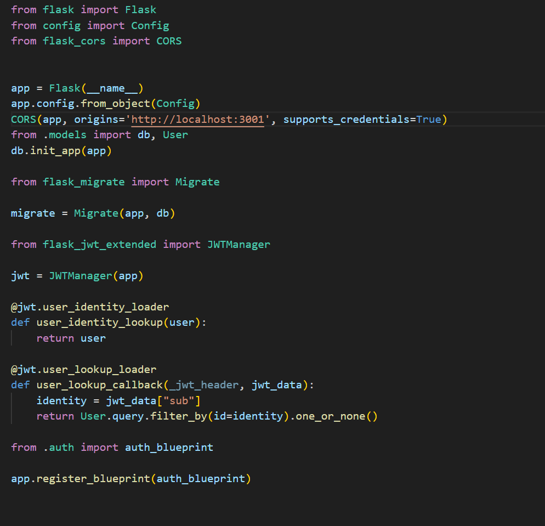The image size is (545, 526).
Task: Click the @jwt.user_identity_loader decorator
Action: tap(90, 307)
